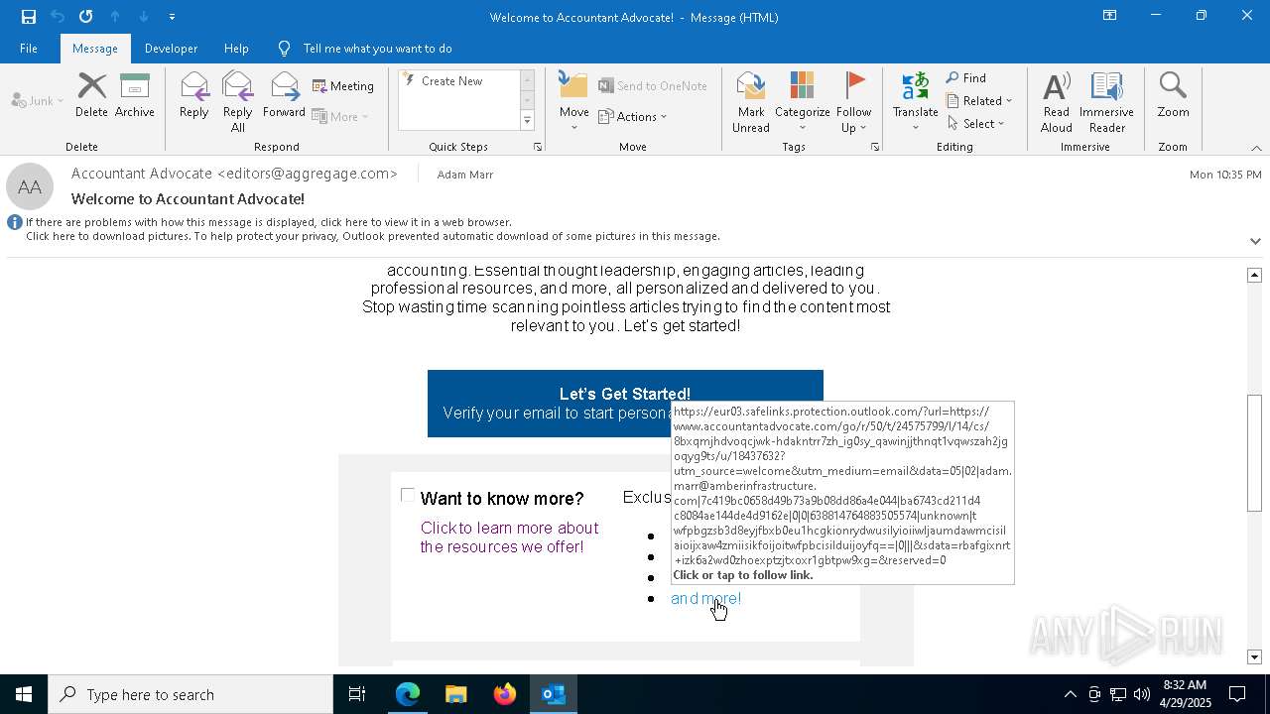Open the Categorize color menu

802,102
